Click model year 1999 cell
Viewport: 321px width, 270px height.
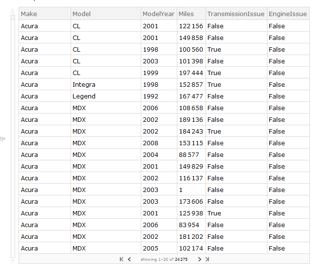151,73
